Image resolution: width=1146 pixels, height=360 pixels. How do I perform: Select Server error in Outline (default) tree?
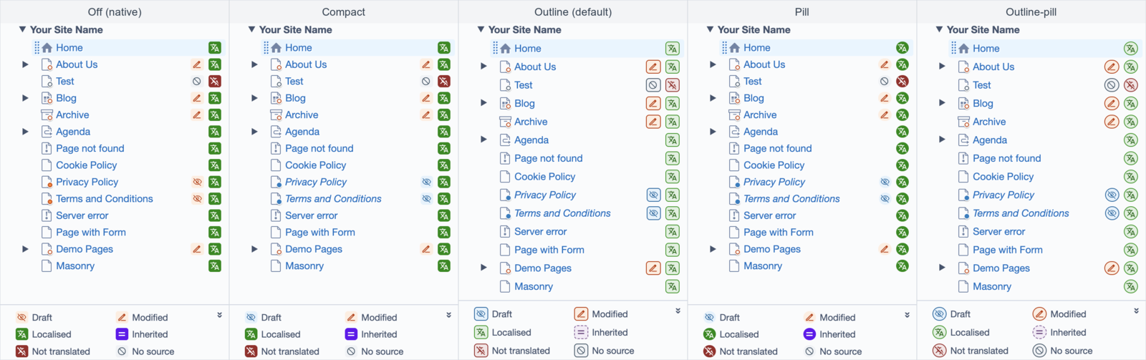pyautogui.click(x=540, y=232)
